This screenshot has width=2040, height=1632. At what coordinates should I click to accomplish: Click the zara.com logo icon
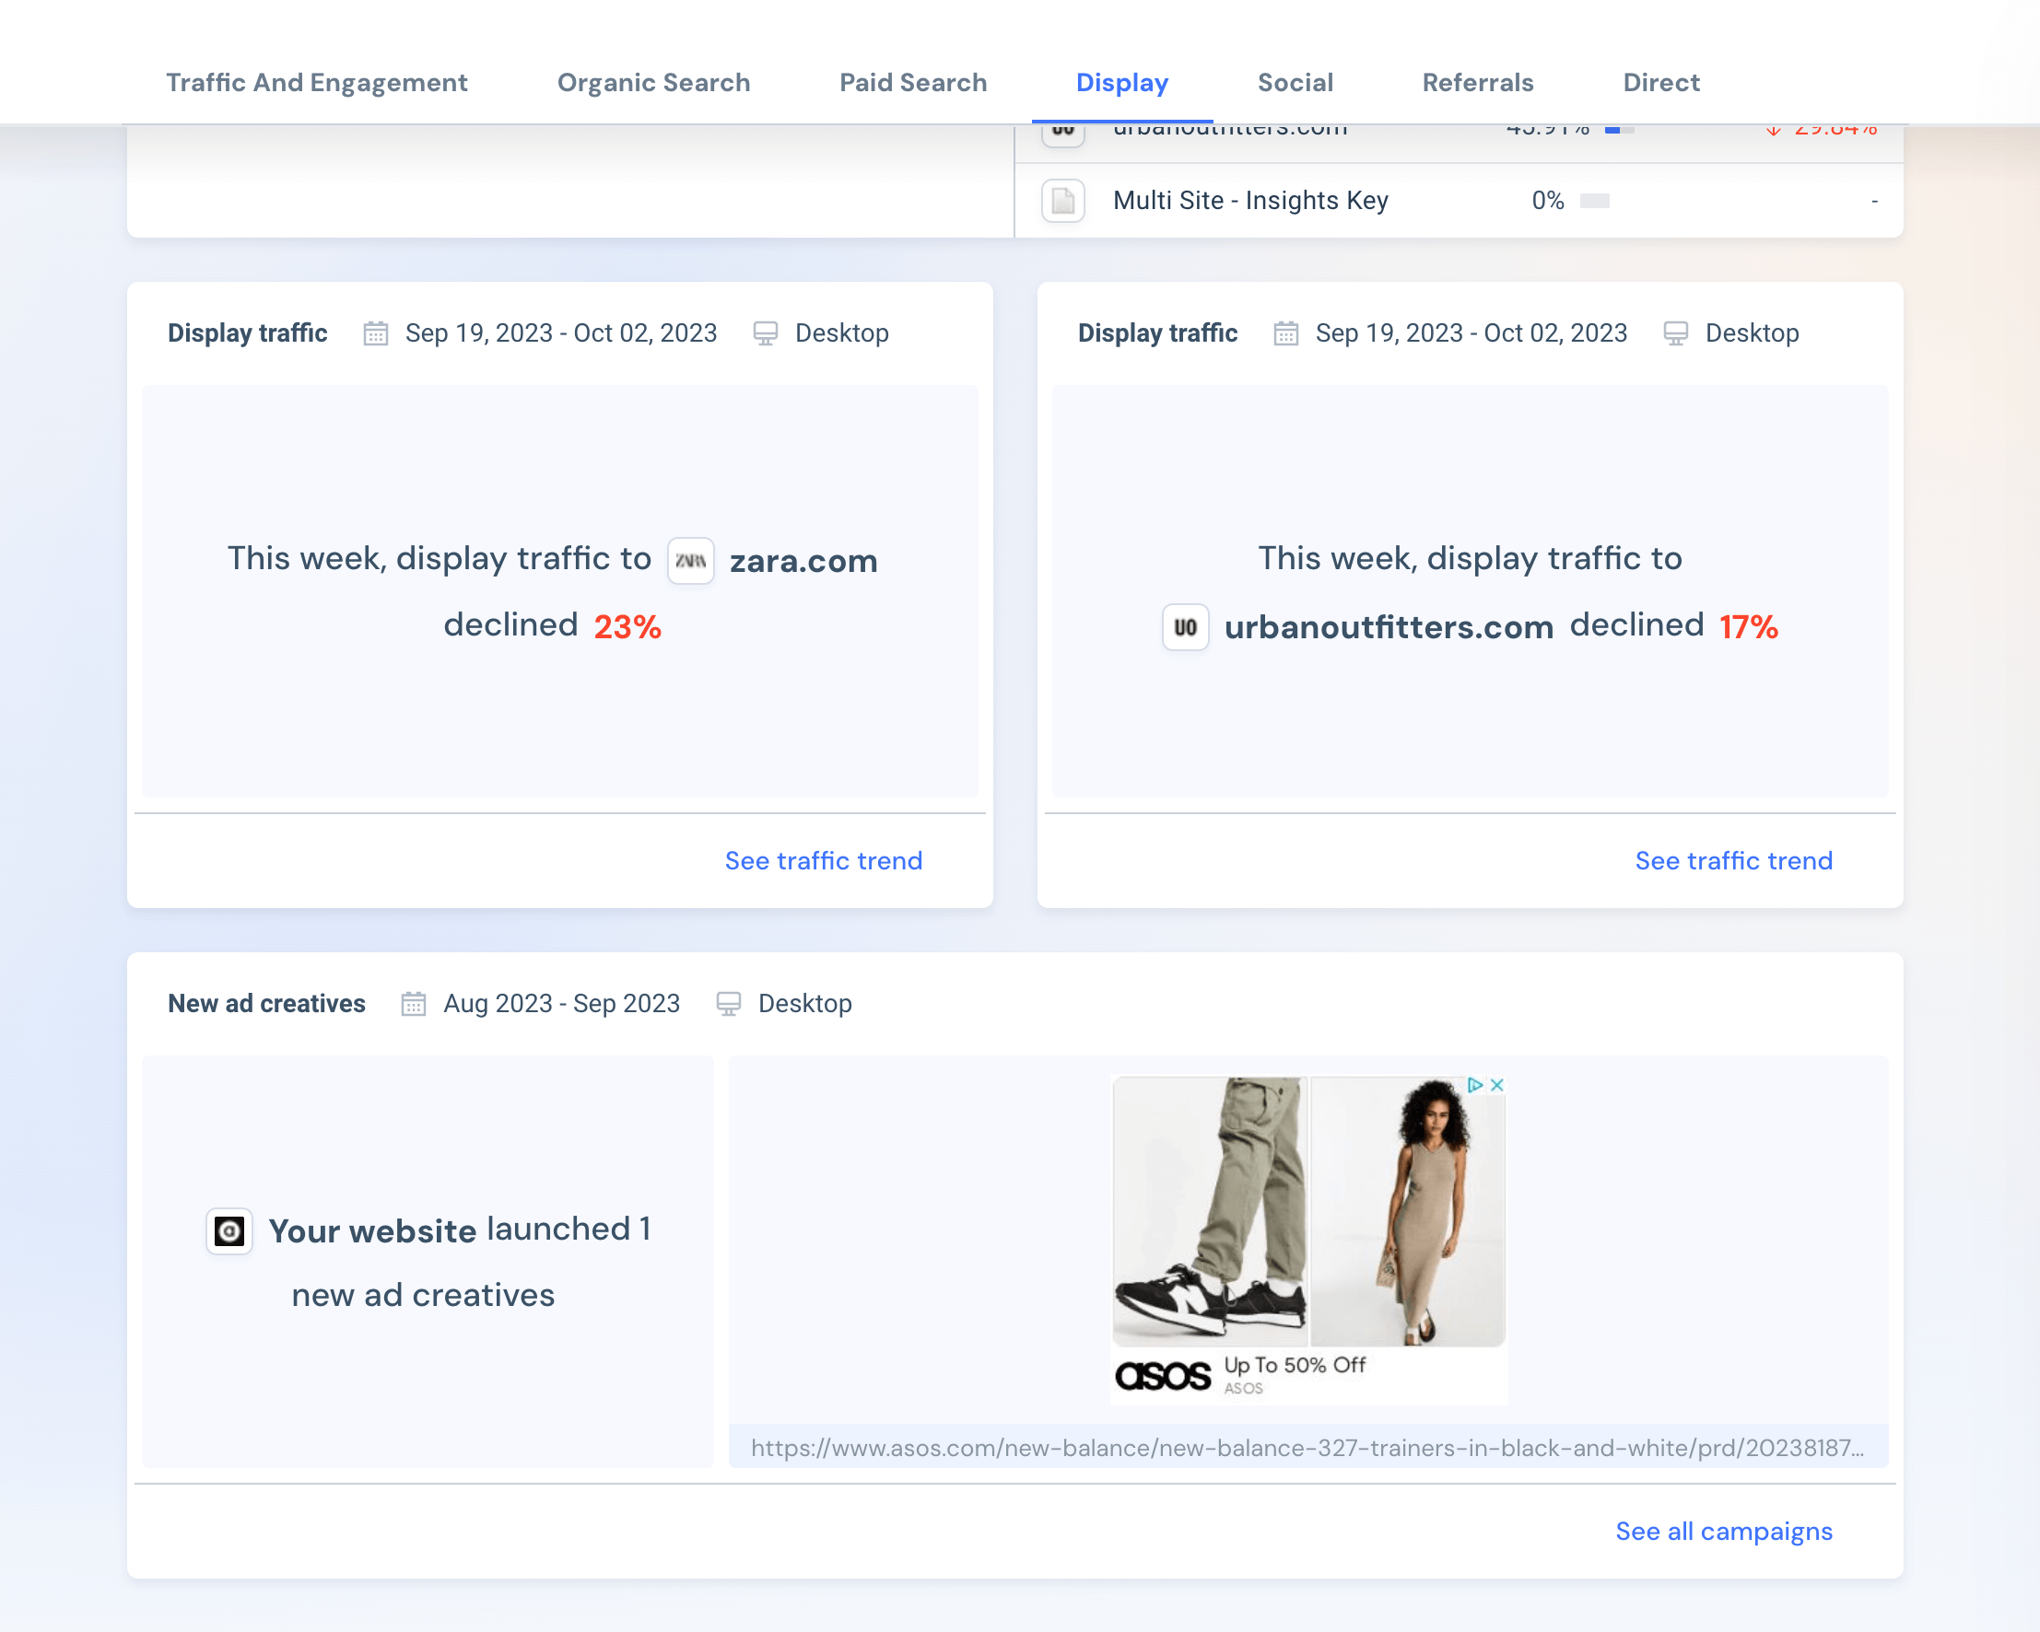click(x=691, y=560)
